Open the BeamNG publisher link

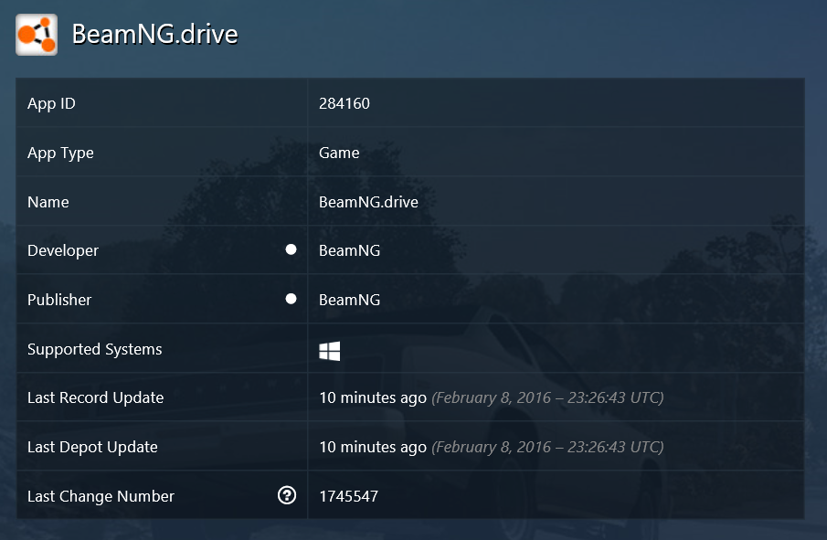[x=349, y=300]
